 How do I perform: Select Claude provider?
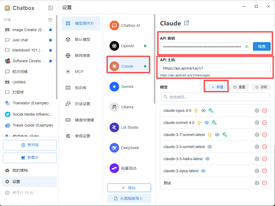(x=128, y=66)
